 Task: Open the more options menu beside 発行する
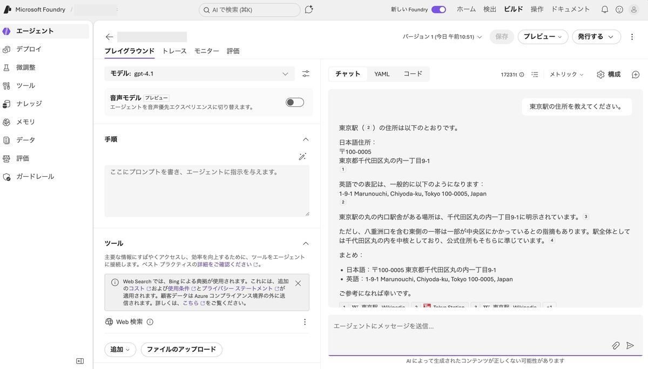[632, 37]
